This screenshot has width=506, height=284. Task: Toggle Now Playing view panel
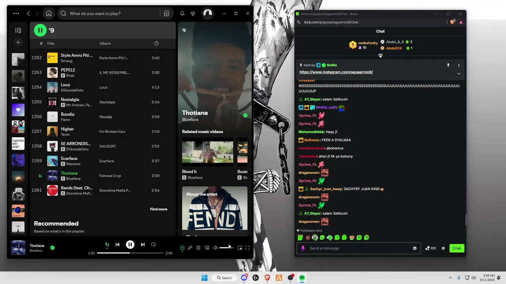pyautogui.click(x=182, y=248)
